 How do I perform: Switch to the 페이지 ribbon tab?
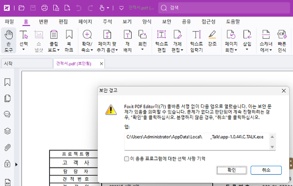coord(85,21)
